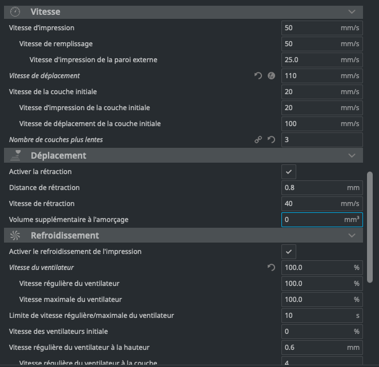Disable the Activer la rétraction checkbox
This screenshot has height=367, width=379.
[289, 172]
